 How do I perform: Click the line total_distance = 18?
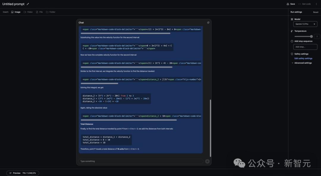(94, 143)
